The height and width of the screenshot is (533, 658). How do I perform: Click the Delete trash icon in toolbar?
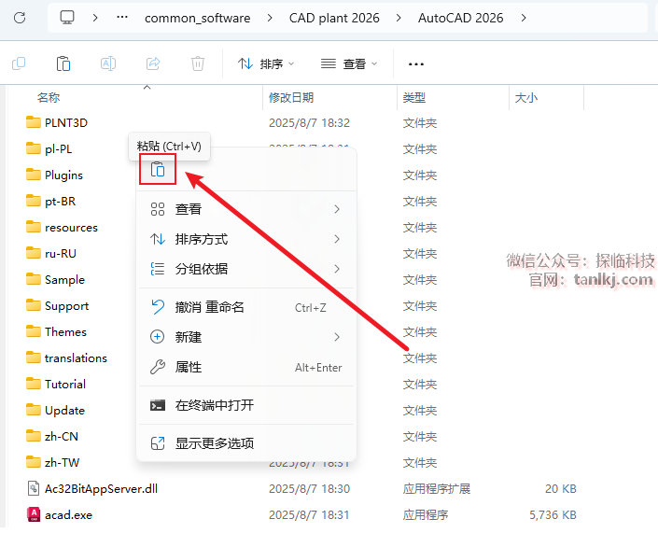(198, 63)
